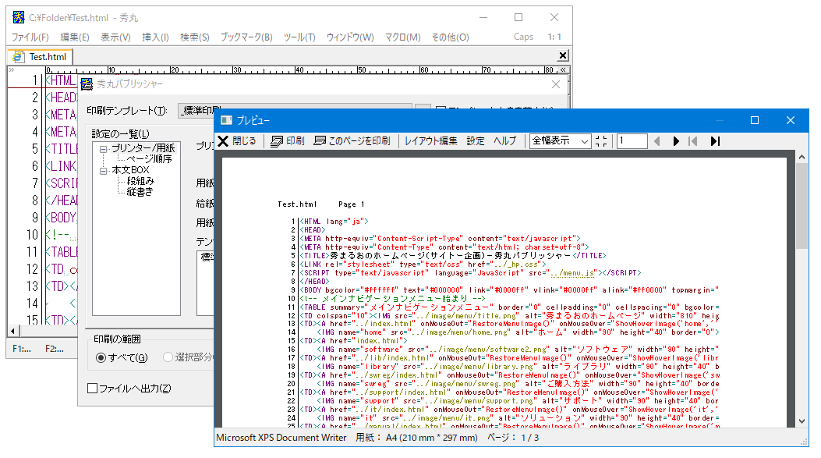Click the page number input field
821x458 pixels.
[x=632, y=141]
